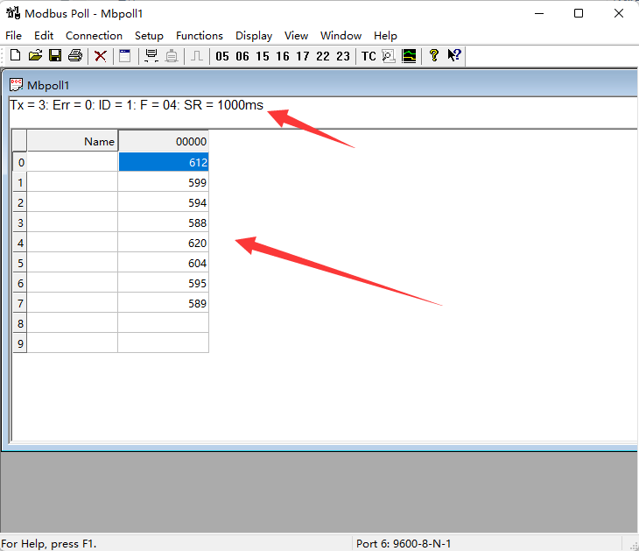Open the Connection menu
Viewport: 639px width, 551px height.
pos(95,36)
